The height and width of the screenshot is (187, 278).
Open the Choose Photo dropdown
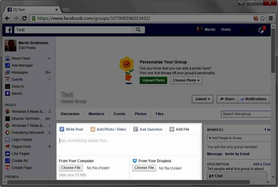coord(186,80)
